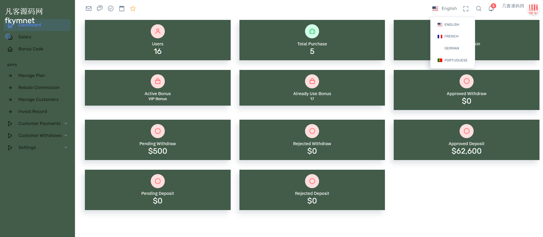Open Bonus Code in sidebar
Viewport: 543px width, 237px height.
click(x=31, y=49)
